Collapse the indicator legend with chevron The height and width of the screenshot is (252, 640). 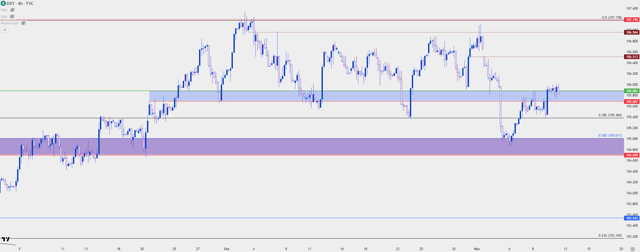click(x=5, y=30)
